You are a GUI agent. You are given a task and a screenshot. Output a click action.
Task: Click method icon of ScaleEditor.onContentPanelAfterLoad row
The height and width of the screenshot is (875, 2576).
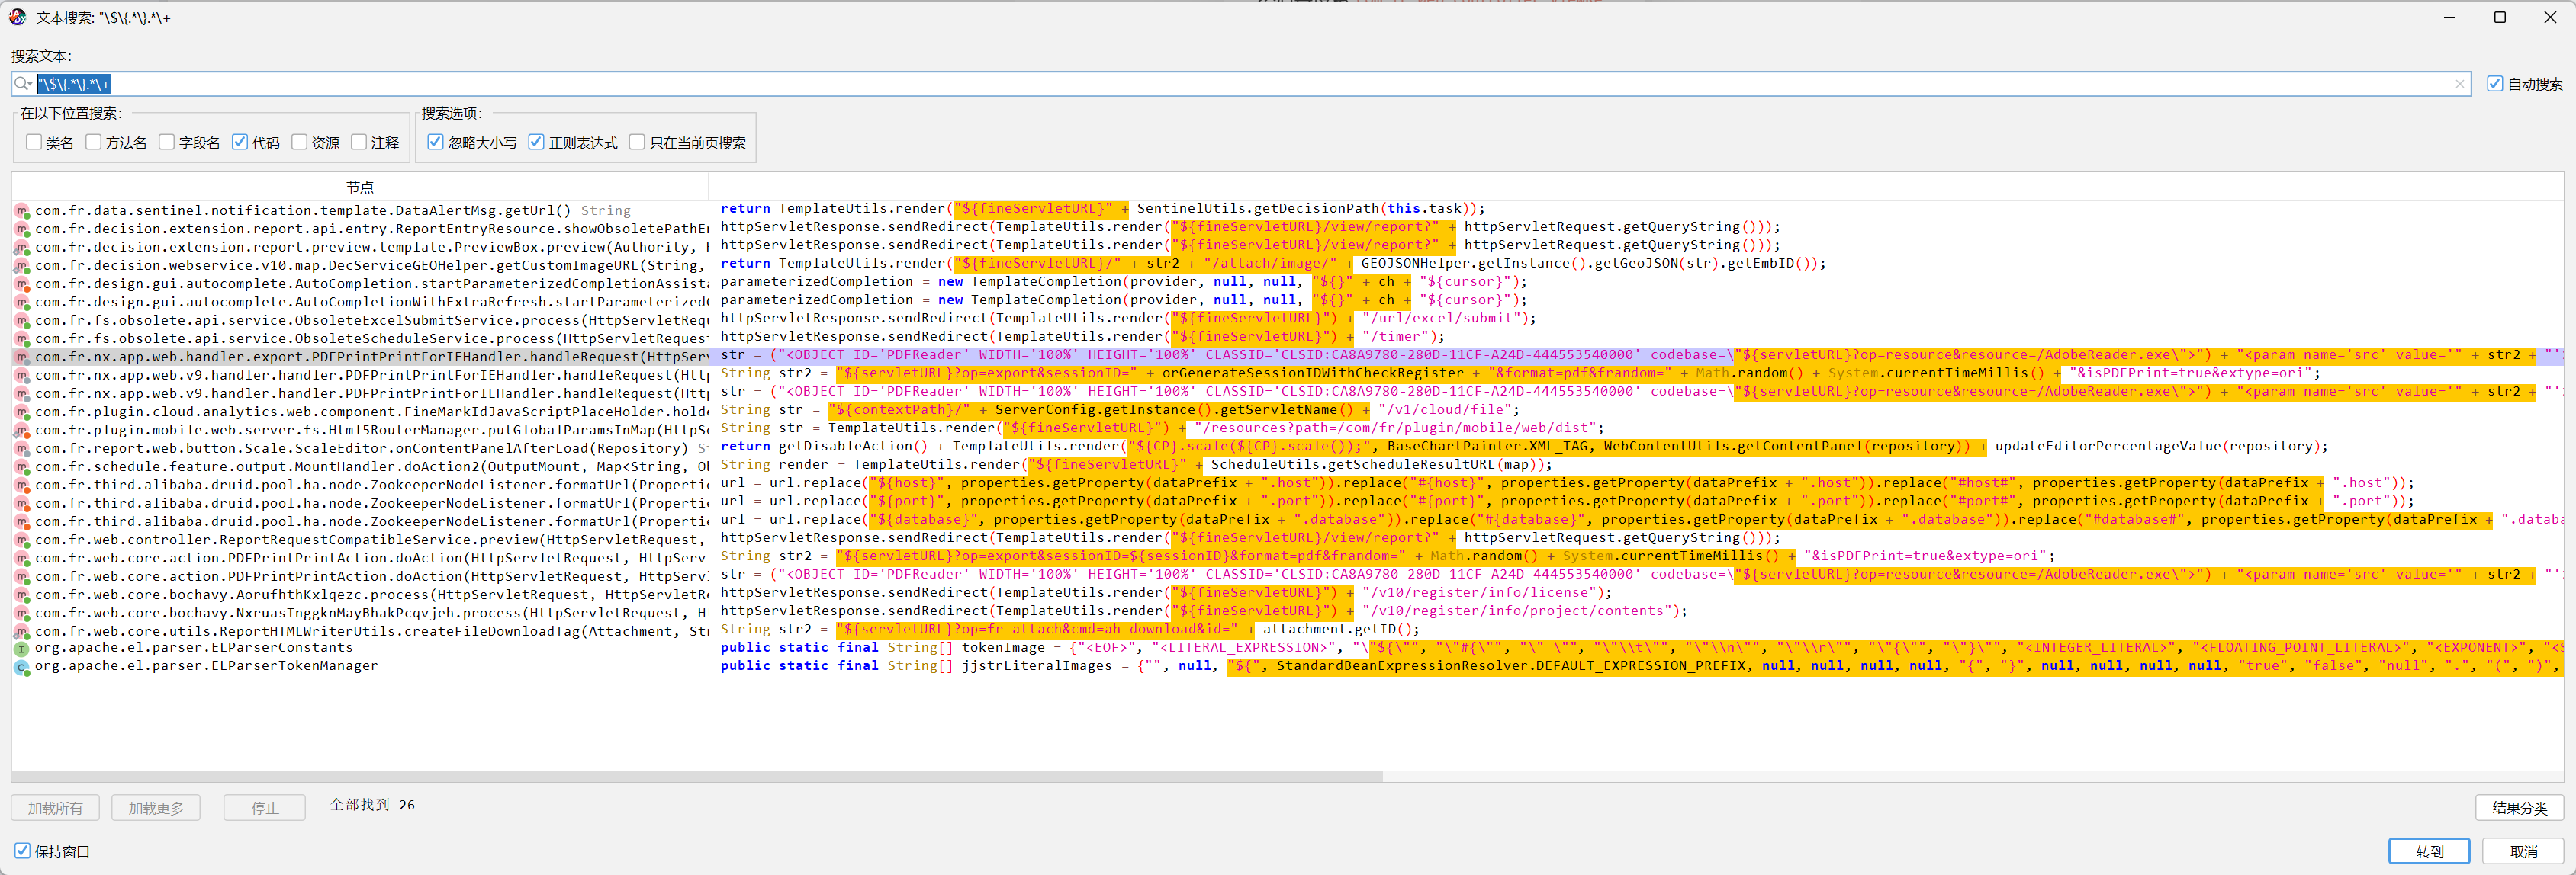(22, 448)
